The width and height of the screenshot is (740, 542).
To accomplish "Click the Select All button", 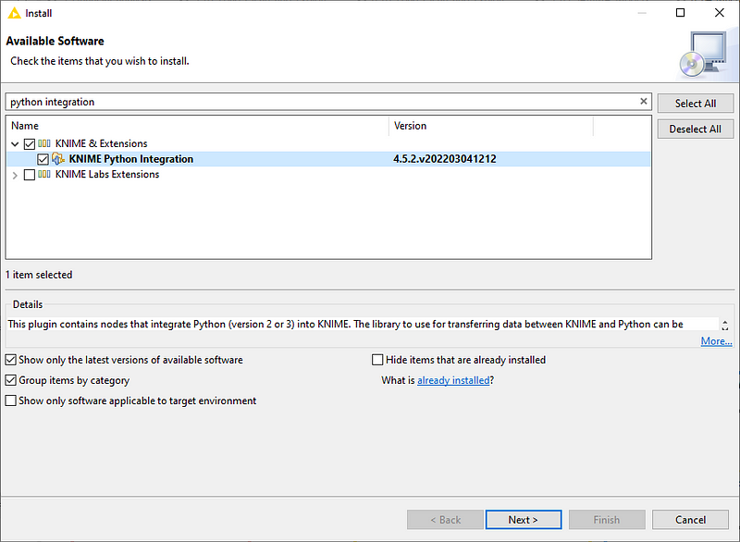I will coord(696,104).
